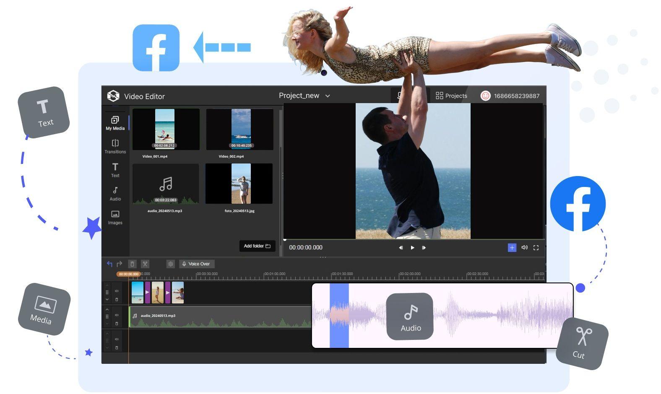Move the video clips track down

[107, 299]
